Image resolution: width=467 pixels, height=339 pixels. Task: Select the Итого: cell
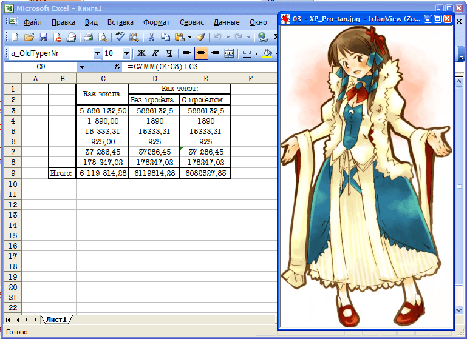(62, 173)
